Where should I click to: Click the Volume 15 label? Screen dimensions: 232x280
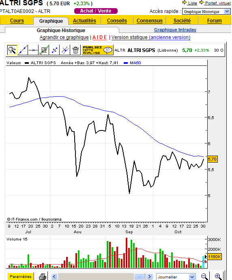pos(17,239)
